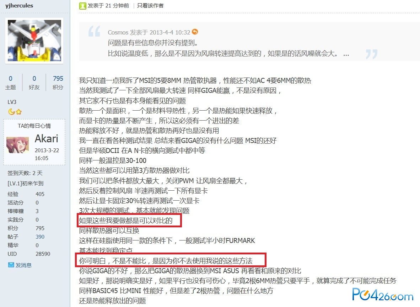The image size is (420, 307).
Task: Open yjhercules' Gundam avatar image
Action: coord(34,41)
